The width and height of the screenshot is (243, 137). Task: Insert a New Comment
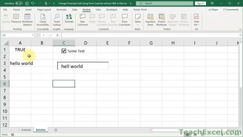(82, 20)
